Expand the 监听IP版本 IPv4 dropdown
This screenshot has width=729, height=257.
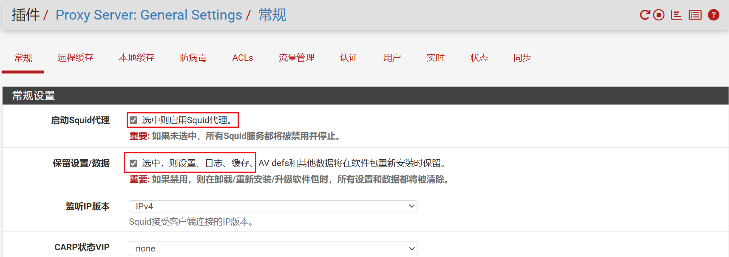tap(272, 206)
